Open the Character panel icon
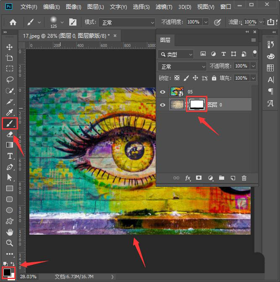The height and width of the screenshot is (282, 280). pos(271,80)
